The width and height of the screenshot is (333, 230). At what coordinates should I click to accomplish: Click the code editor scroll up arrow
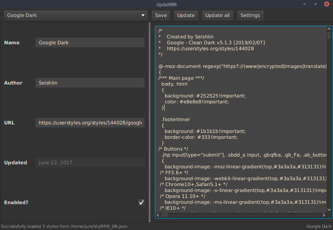329,29
